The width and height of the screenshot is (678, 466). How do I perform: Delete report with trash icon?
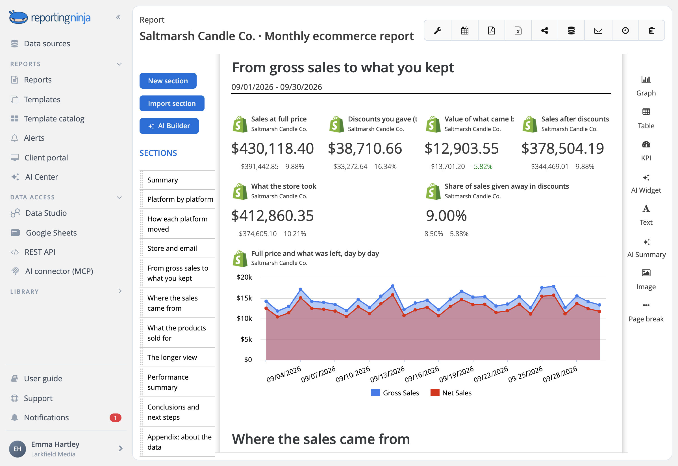(x=652, y=31)
